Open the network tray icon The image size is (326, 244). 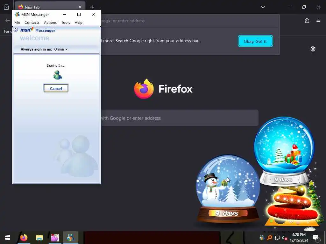click(x=277, y=238)
